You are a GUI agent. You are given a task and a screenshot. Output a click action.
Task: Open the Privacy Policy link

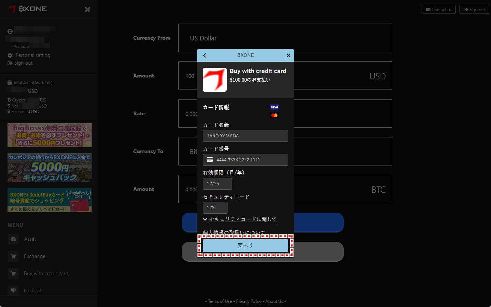pyautogui.click(x=249, y=301)
